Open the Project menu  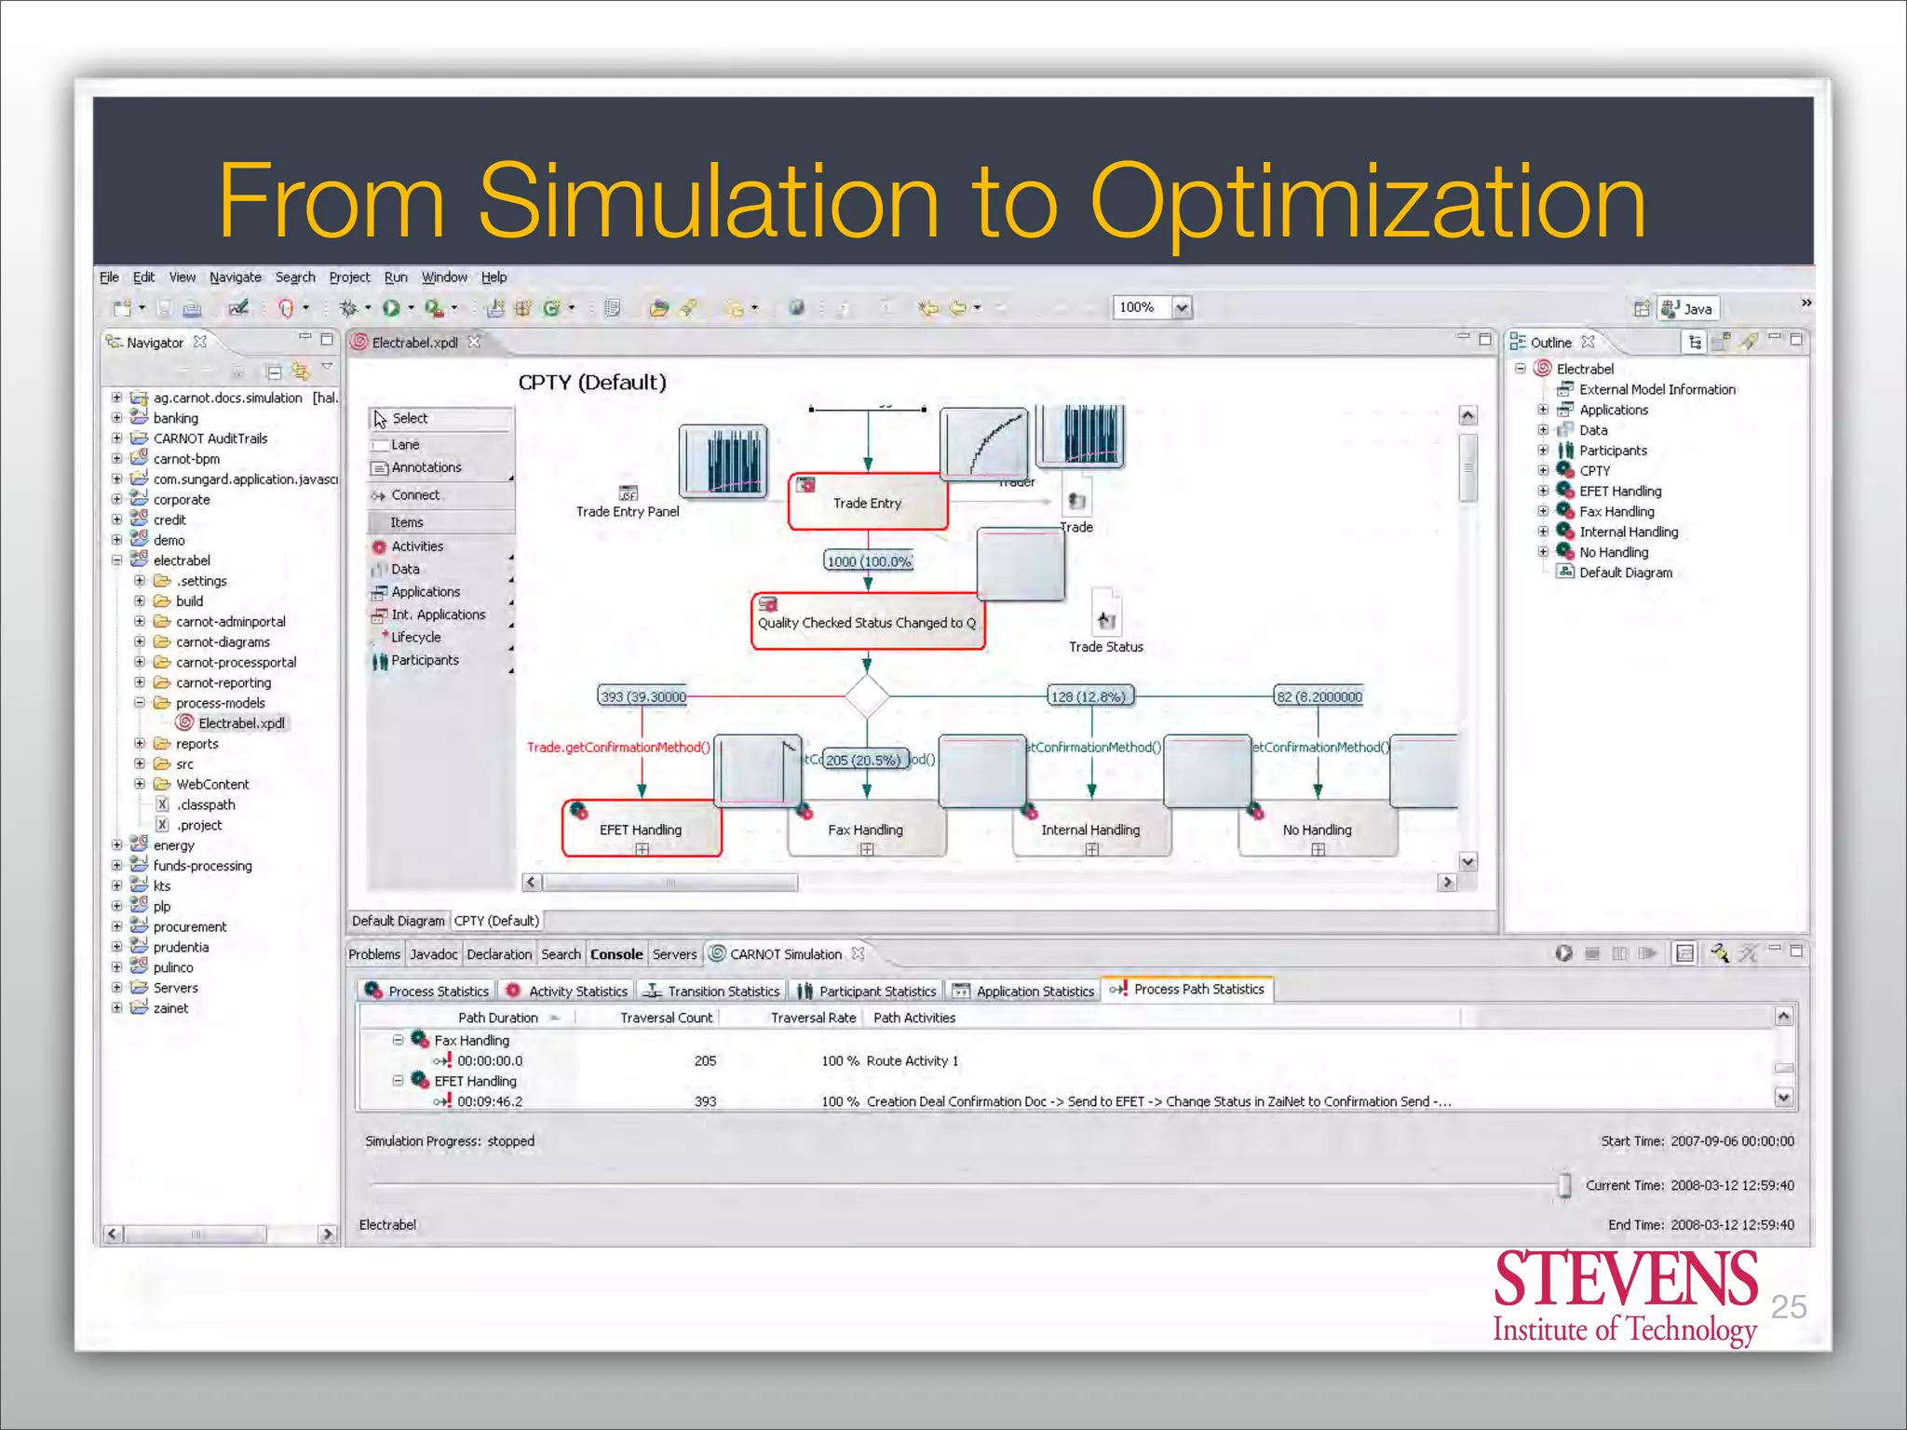pyautogui.click(x=349, y=277)
